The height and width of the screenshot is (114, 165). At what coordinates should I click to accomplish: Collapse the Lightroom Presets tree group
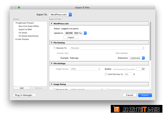16,23
